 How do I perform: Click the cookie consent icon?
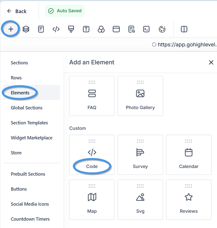(x=162, y=29)
